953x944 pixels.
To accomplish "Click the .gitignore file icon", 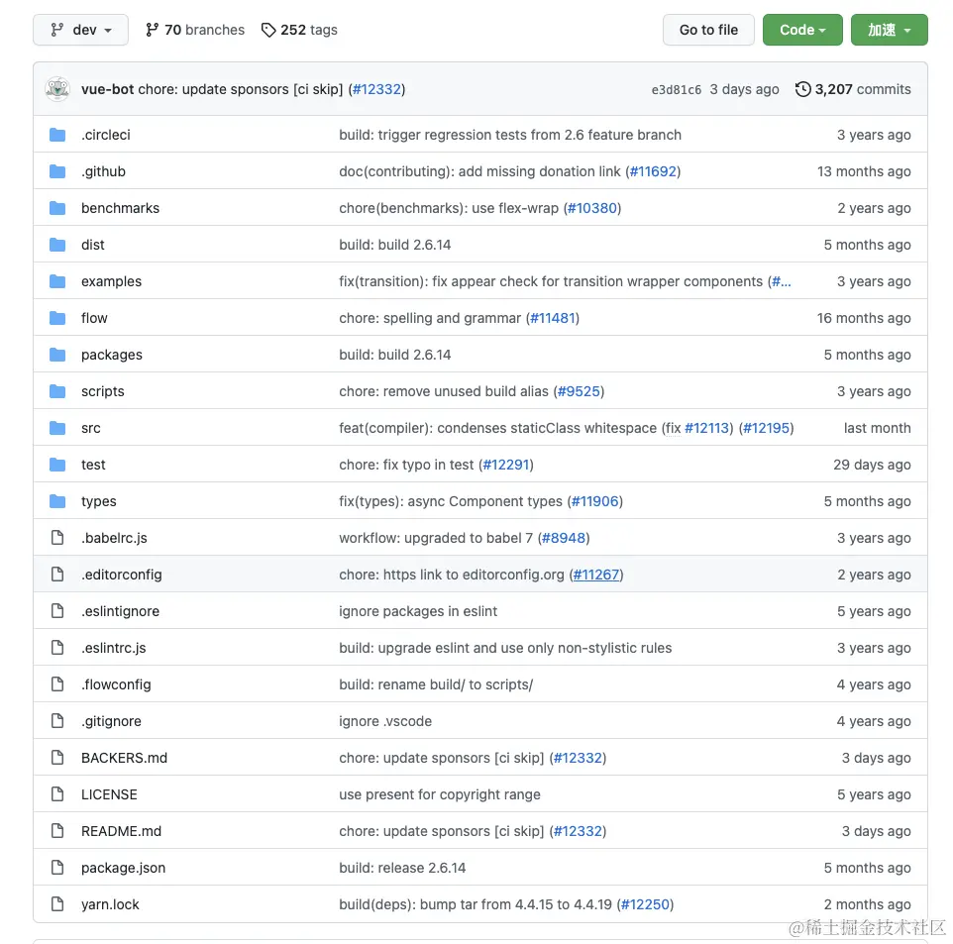I will (x=57, y=721).
